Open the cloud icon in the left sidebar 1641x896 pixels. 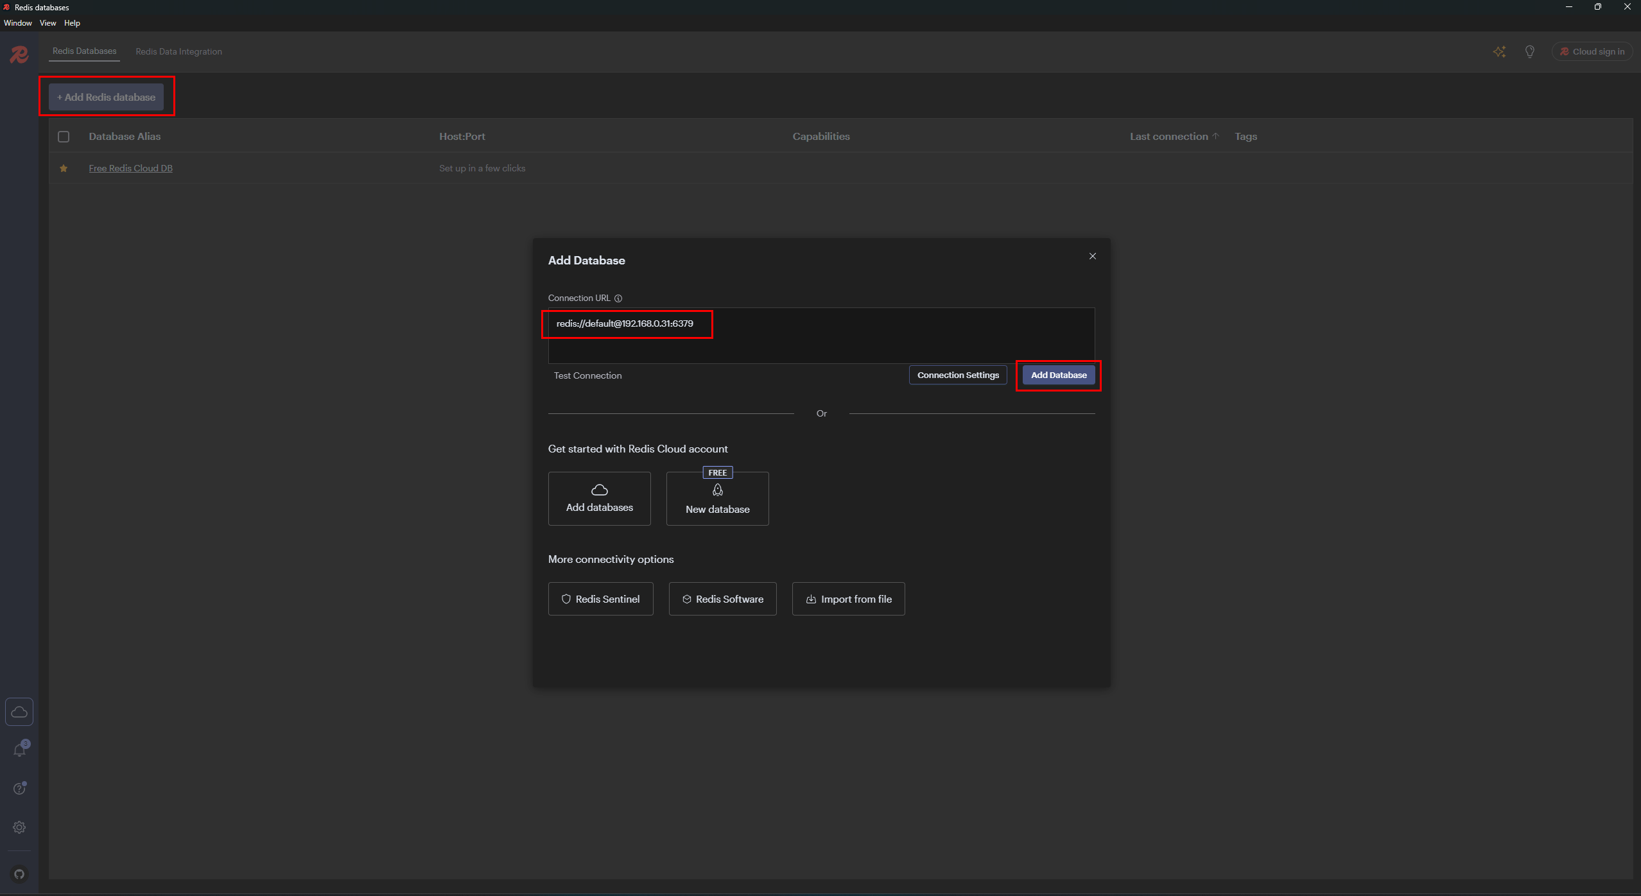point(19,712)
